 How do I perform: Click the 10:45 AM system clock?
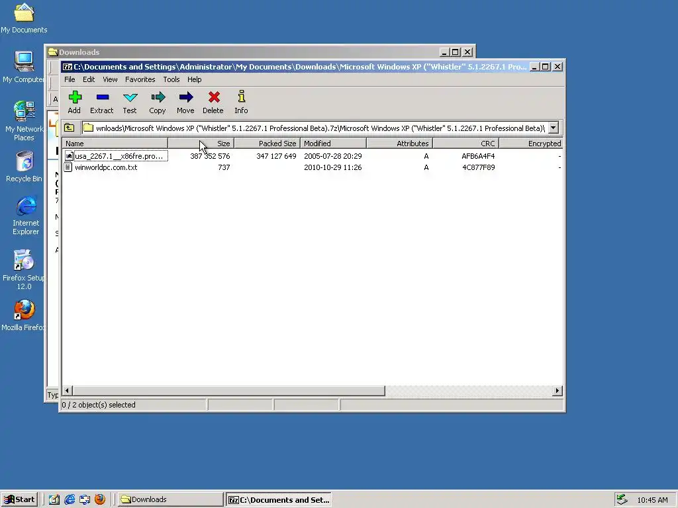(652, 500)
